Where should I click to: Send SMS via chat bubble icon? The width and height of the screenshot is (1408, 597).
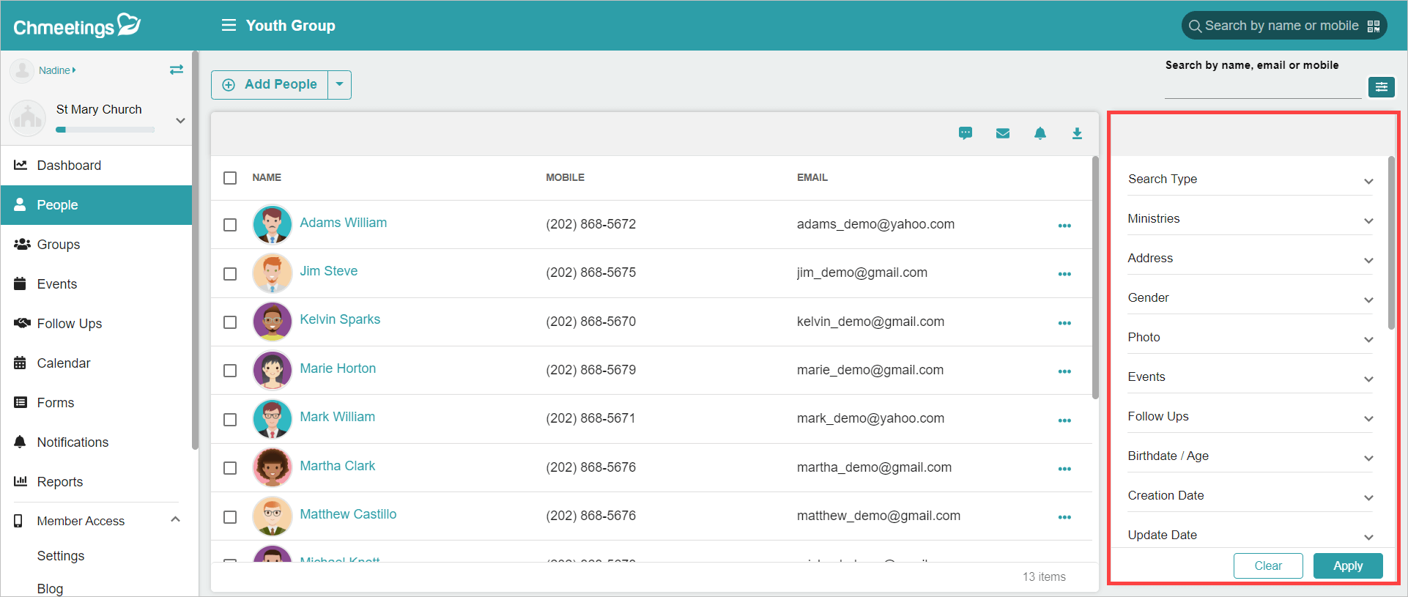966,133
